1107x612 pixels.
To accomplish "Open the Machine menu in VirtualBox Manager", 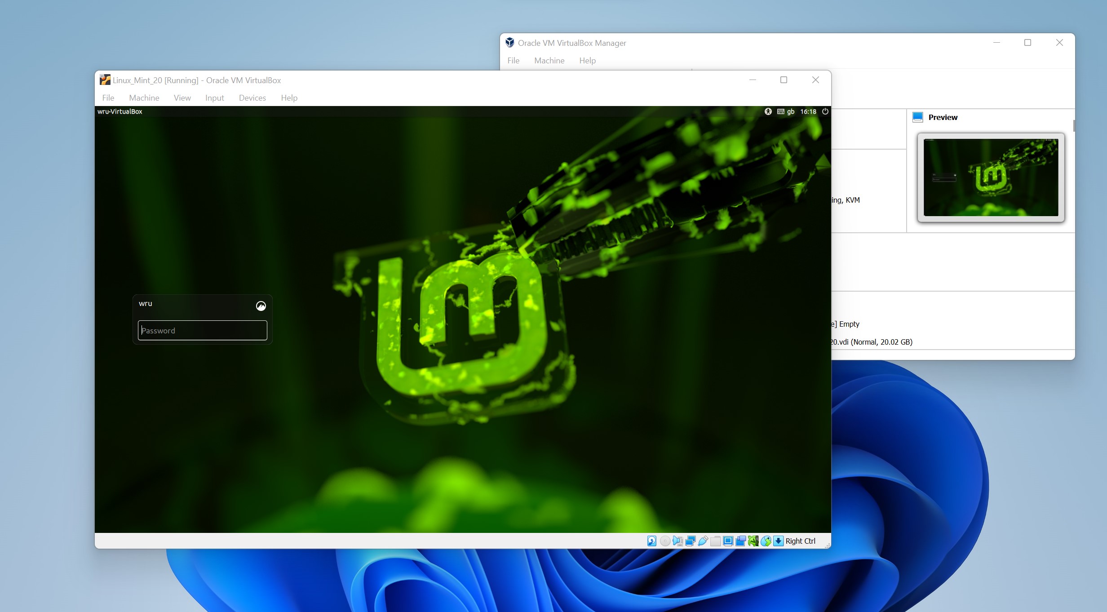I will [549, 61].
